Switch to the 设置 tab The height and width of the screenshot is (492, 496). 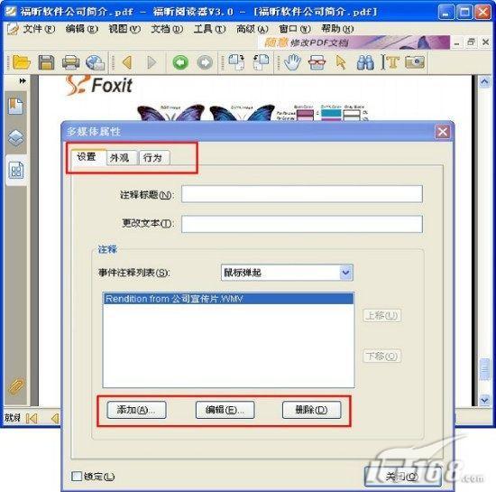coord(88,157)
